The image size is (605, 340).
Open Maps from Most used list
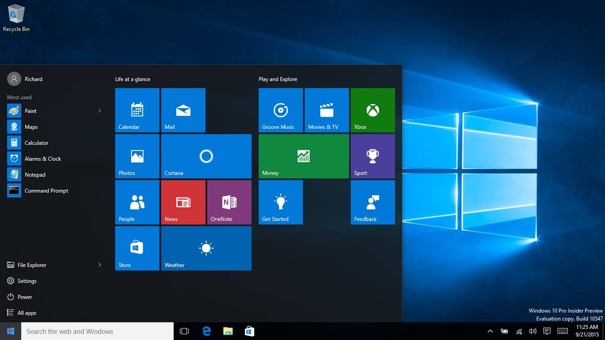(55, 127)
